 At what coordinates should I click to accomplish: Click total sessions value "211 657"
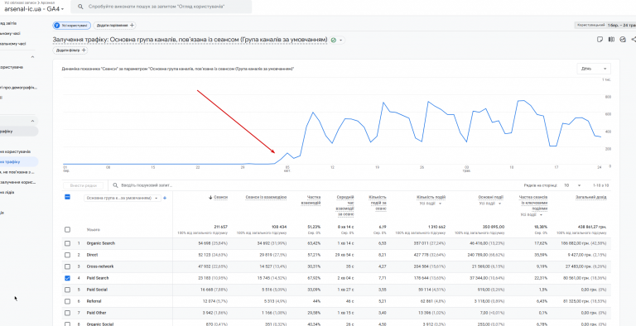tap(219, 227)
